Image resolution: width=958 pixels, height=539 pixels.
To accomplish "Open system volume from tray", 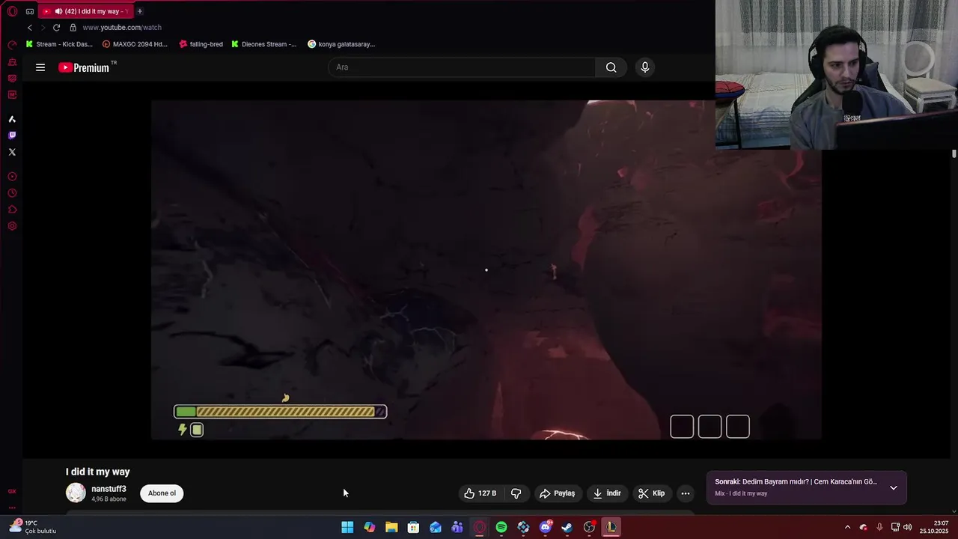I will 908,527.
